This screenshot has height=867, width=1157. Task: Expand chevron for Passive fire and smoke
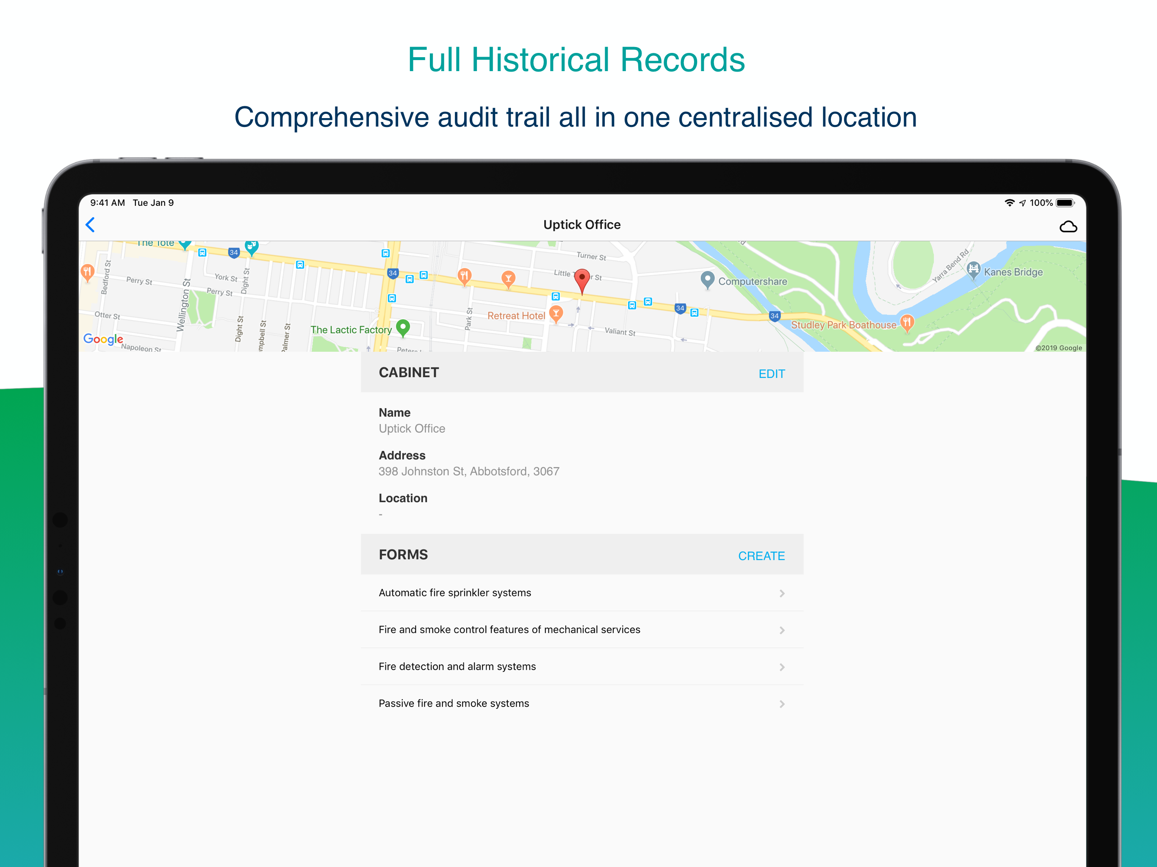782,704
